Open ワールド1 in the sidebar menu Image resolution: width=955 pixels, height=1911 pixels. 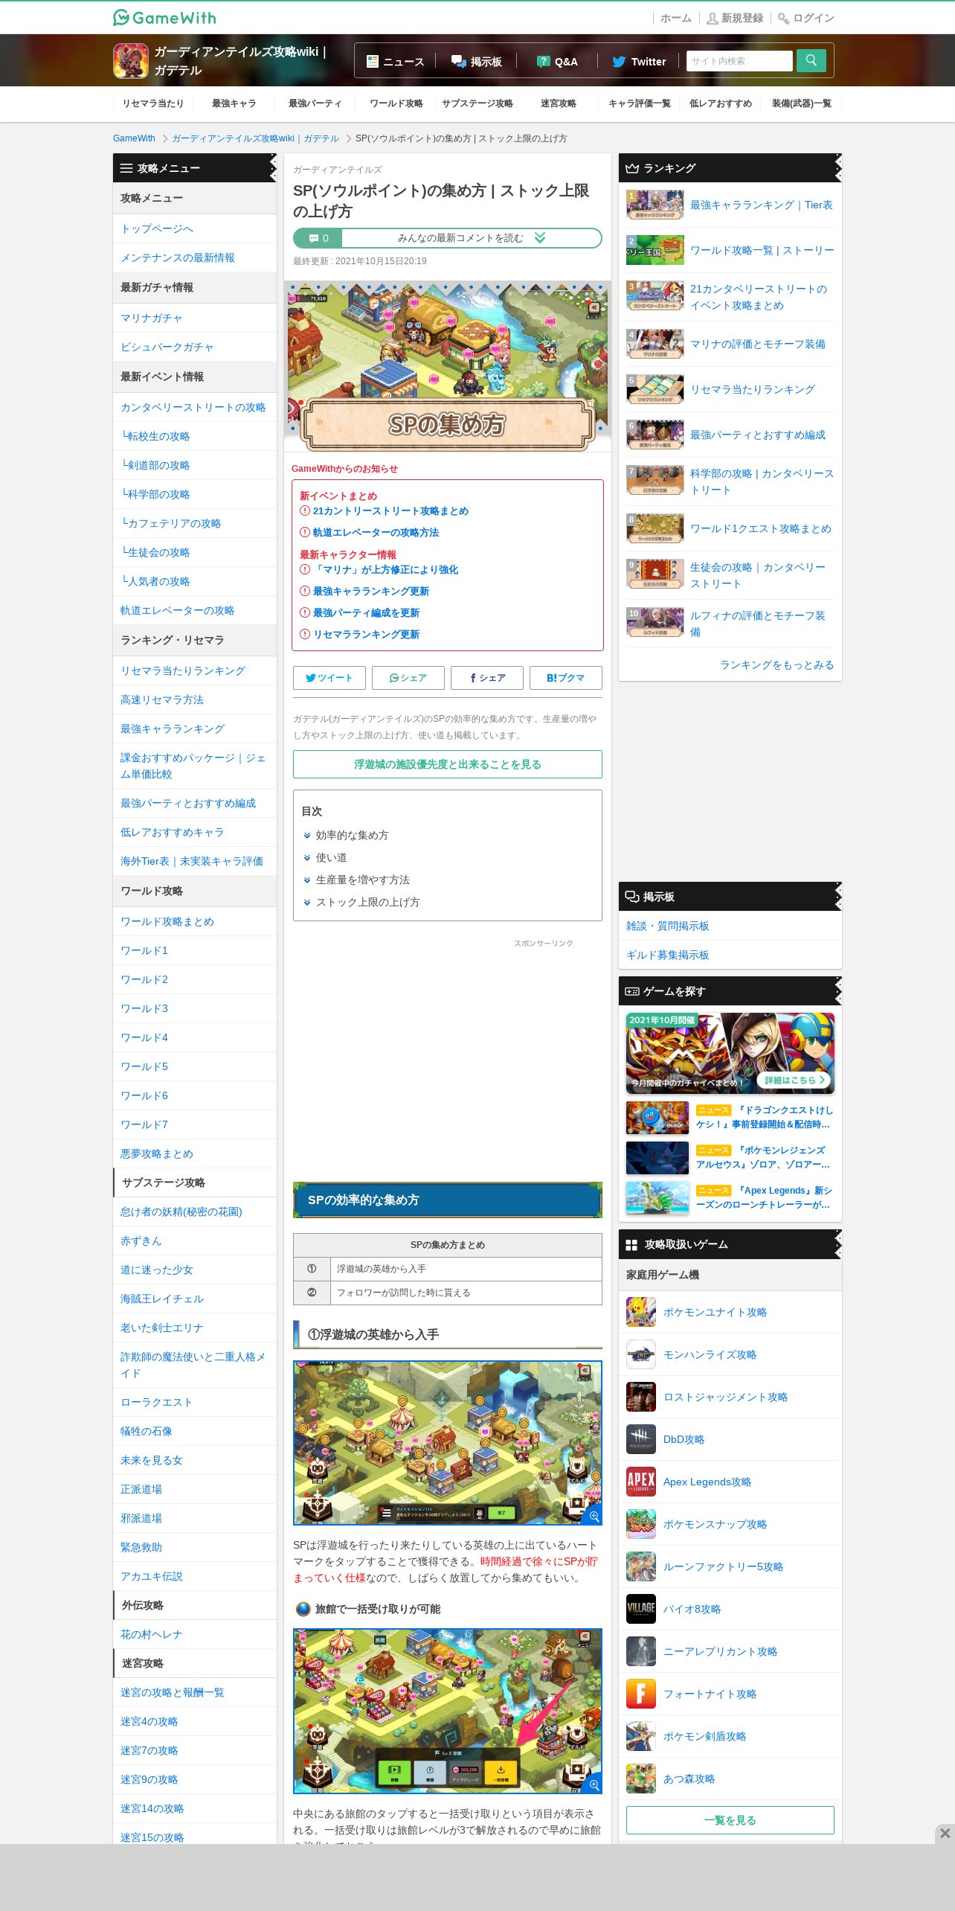click(x=144, y=950)
